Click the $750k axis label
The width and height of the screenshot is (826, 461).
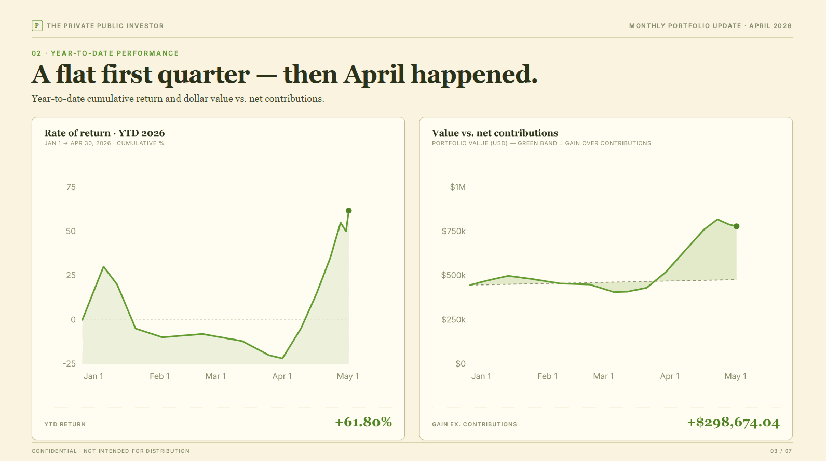453,232
